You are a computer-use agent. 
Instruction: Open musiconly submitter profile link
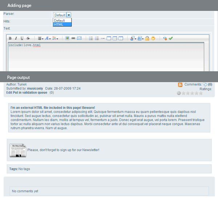pyautogui.click(x=36, y=88)
